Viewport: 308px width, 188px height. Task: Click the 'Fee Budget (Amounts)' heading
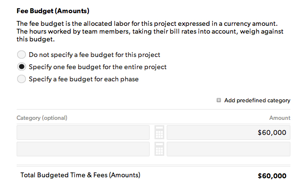[x=53, y=11]
